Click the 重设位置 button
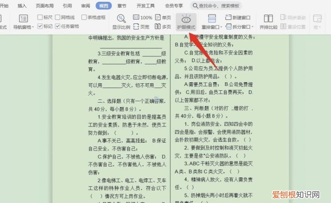 click(293, 27)
